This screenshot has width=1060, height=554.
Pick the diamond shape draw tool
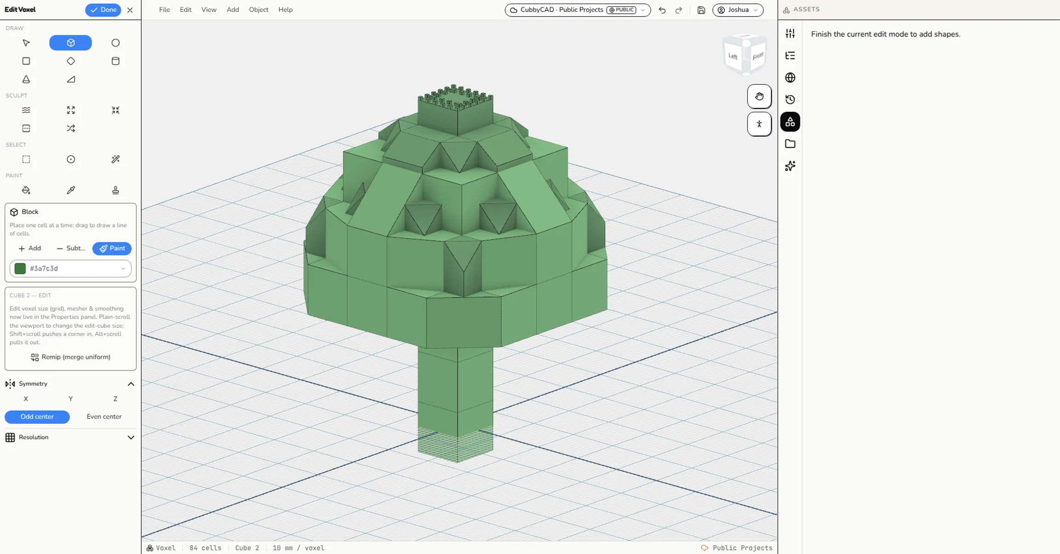[x=70, y=61]
